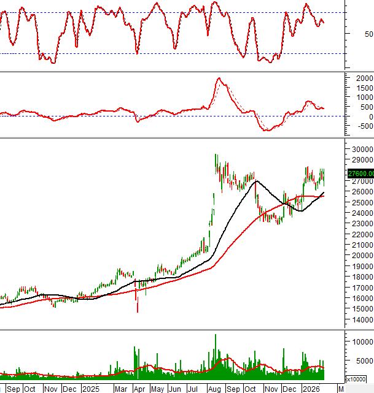
Task: Click the Apr month label on time axis
Action: (139, 389)
